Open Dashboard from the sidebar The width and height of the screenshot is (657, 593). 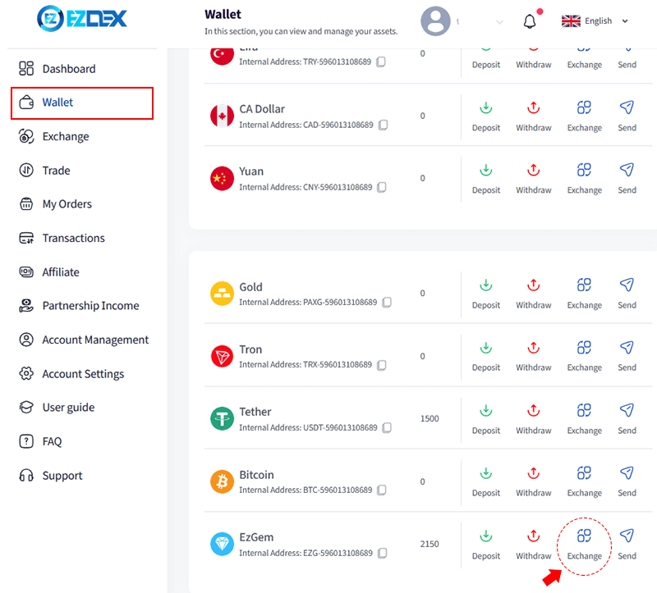pyautogui.click(x=68, y=69)
